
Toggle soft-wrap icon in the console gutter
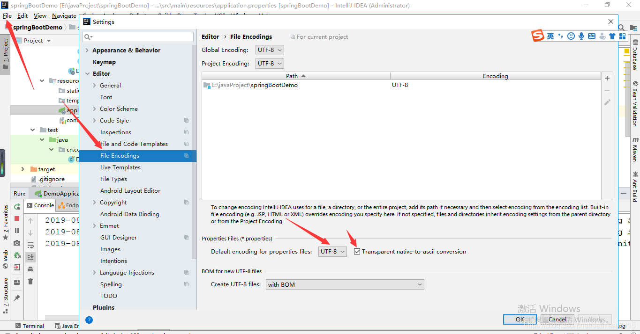30,245
